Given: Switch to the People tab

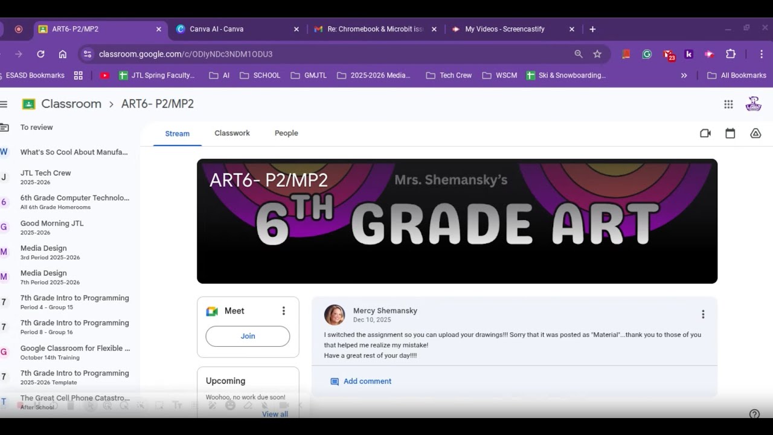Looking at the screenshot, I should [x=286, y=133].
